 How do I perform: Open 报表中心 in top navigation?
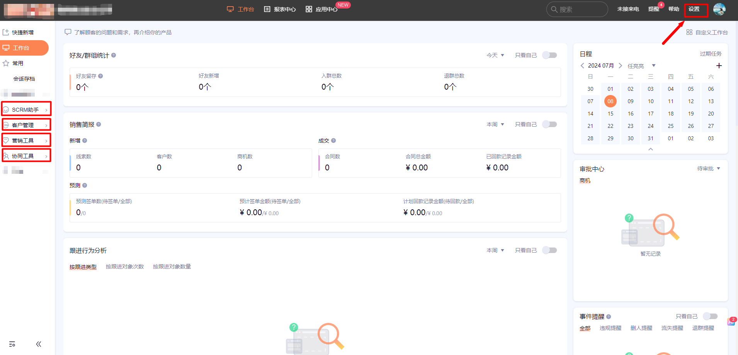280,9
